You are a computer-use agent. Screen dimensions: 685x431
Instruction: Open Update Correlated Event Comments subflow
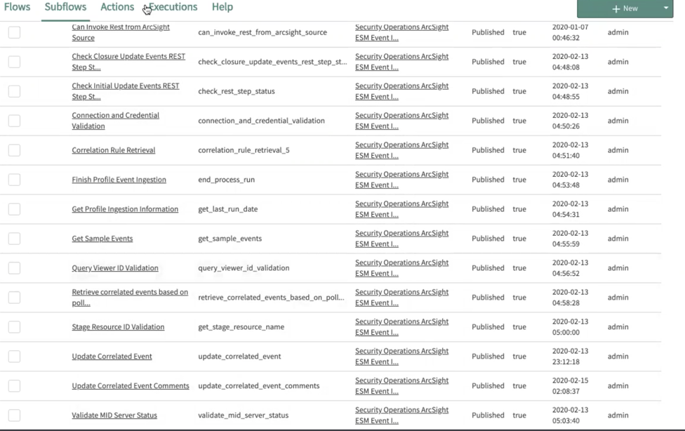[x=130, y=385]
